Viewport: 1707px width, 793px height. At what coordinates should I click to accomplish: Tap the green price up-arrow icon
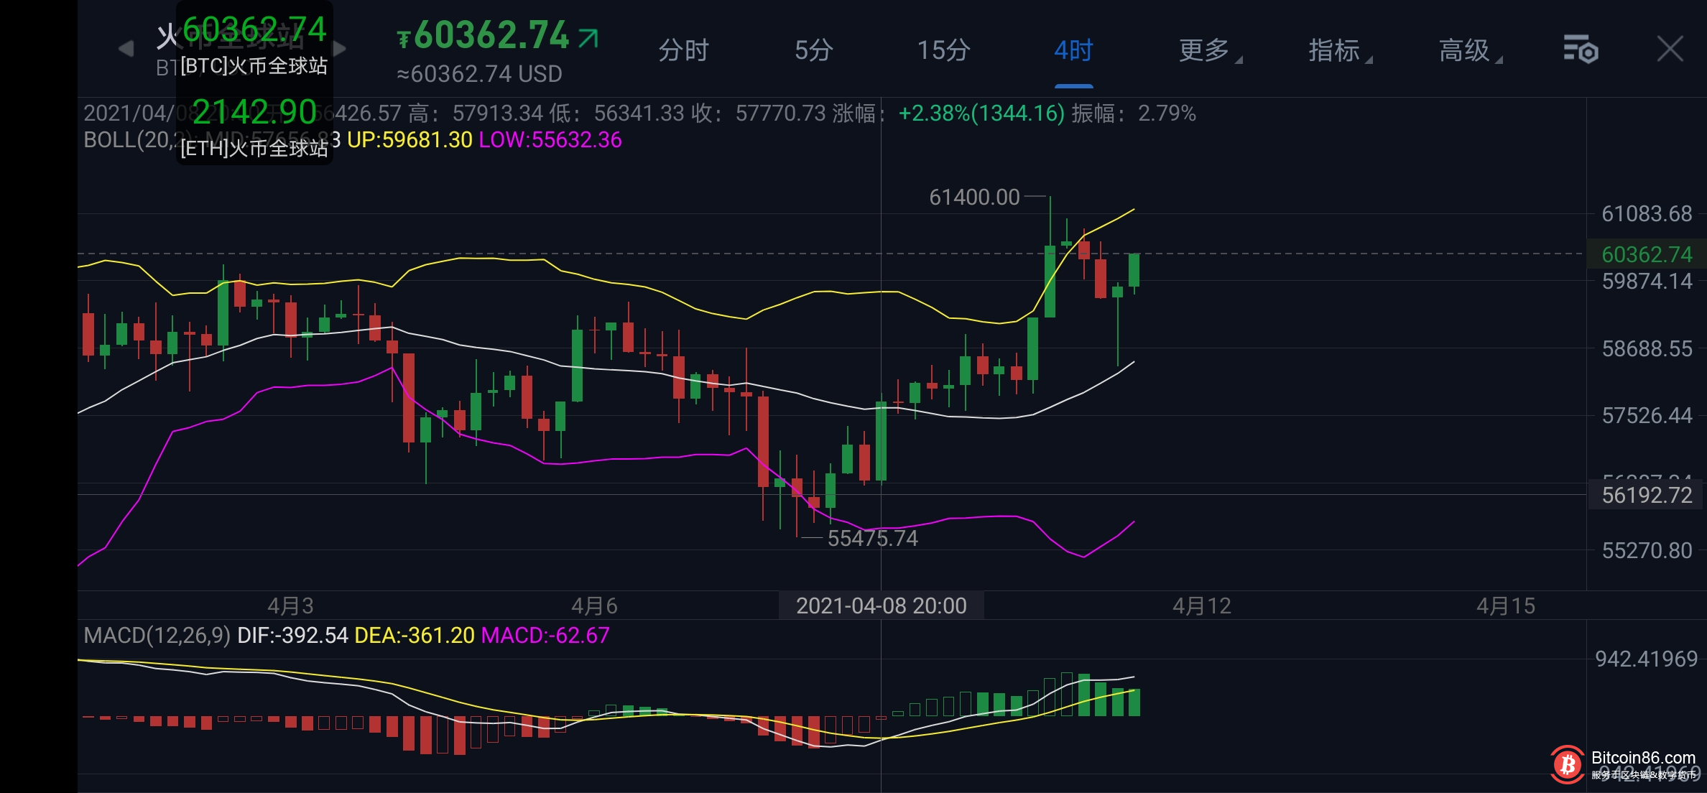[588, 37]
